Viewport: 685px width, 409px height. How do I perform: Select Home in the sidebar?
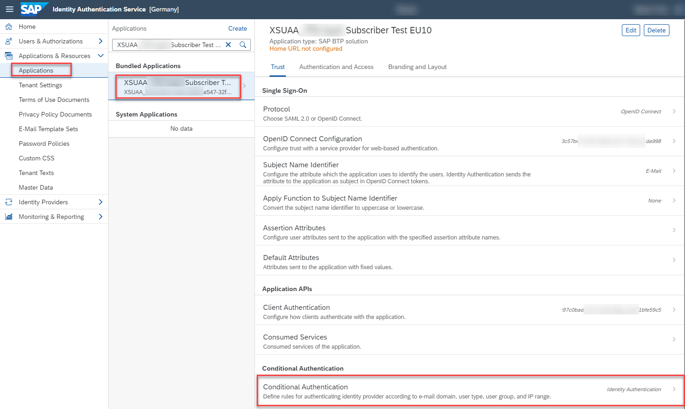pos(54,27)
